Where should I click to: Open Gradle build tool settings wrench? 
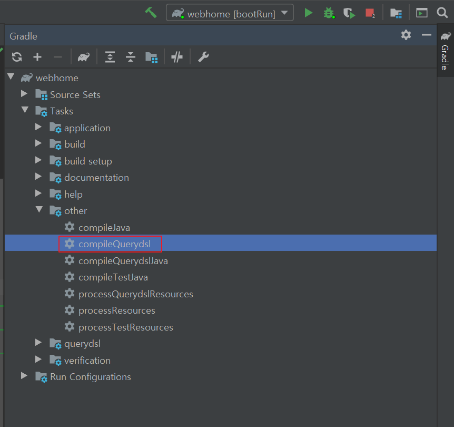click(x=203, y=57)
